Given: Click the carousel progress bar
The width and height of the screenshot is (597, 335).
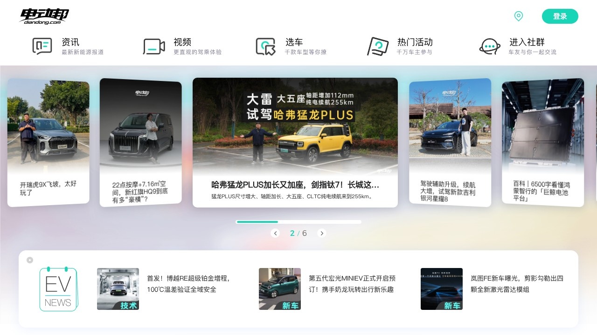Looking at the screenshot, I should click(x=298, y=222).
